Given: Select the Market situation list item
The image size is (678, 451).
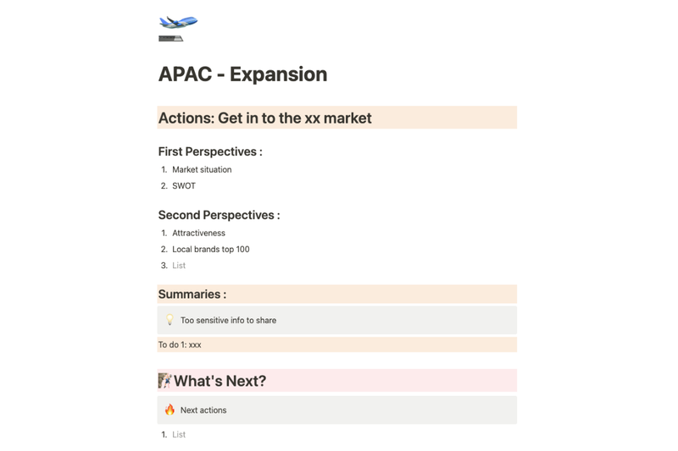Looking at the screenshot, I should click(202, 169).
